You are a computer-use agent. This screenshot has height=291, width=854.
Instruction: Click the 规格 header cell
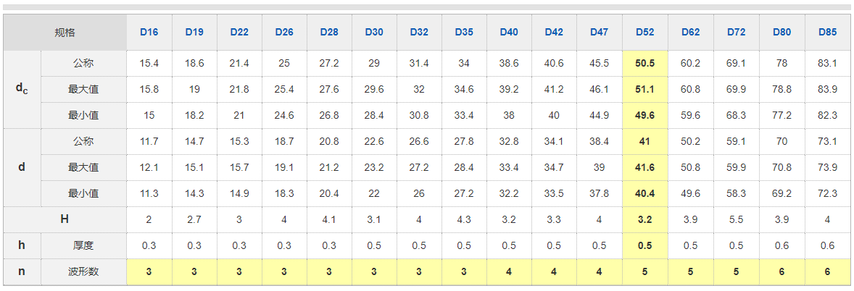pyautogui.click(x=65, y=32)
